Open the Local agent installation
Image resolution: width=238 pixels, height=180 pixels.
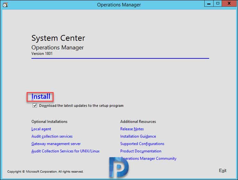[x=41, y=129]
